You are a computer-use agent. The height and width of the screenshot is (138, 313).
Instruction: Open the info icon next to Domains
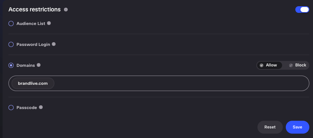click(x=39, y=65)
